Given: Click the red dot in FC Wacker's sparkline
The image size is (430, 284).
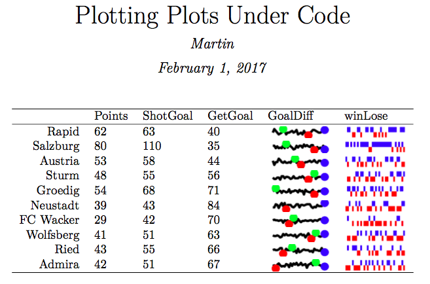Looking at the screenshot, I should click(x=289, y=224).
